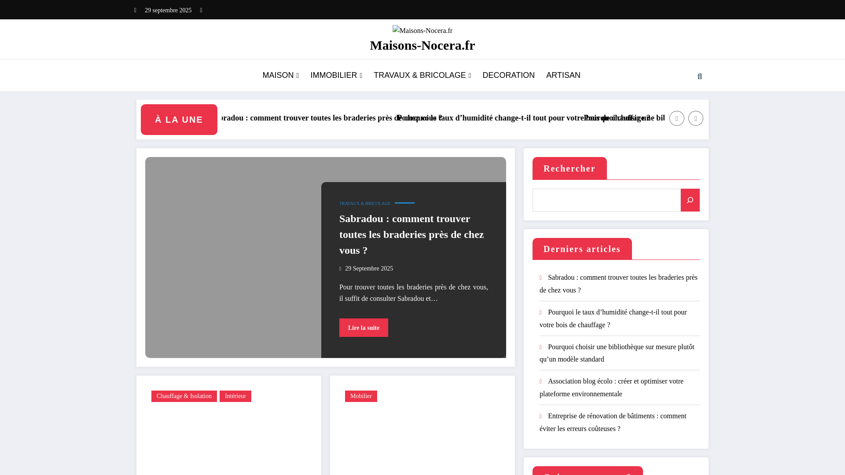Open the Sabradou featured article headline

coord(411,234)
